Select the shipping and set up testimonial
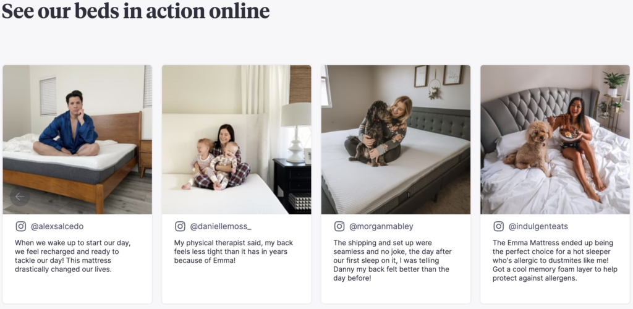The height and width of the screenshot is (309, 633). click(x=393, y=261)
